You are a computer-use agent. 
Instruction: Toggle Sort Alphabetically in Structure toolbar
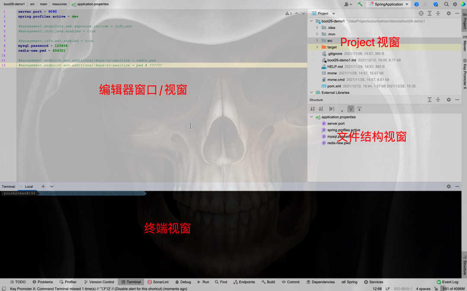(x=313, y=109)
